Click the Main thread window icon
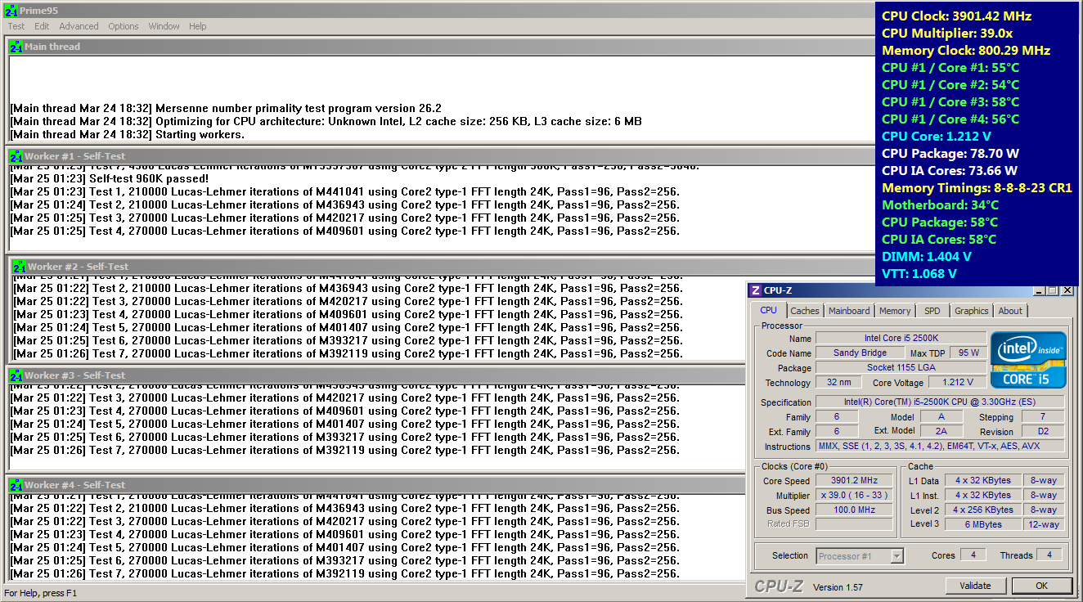The image size is (1083, 602). (x=16, y=47)
